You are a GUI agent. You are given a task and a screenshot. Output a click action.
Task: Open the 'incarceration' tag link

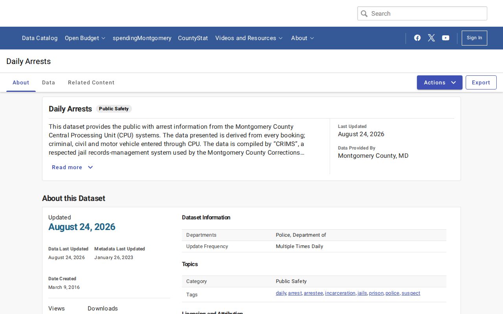coord(340,293)
